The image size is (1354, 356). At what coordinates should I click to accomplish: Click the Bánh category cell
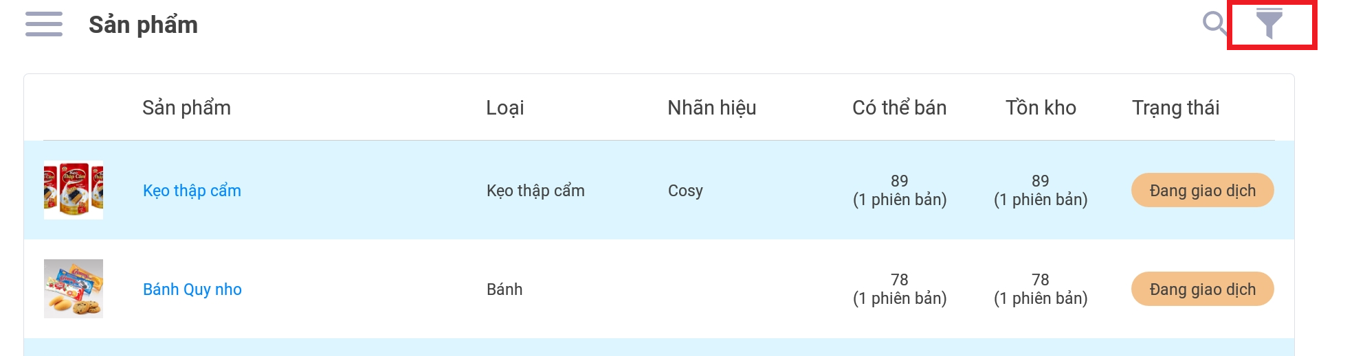click(x=504, y=289)
